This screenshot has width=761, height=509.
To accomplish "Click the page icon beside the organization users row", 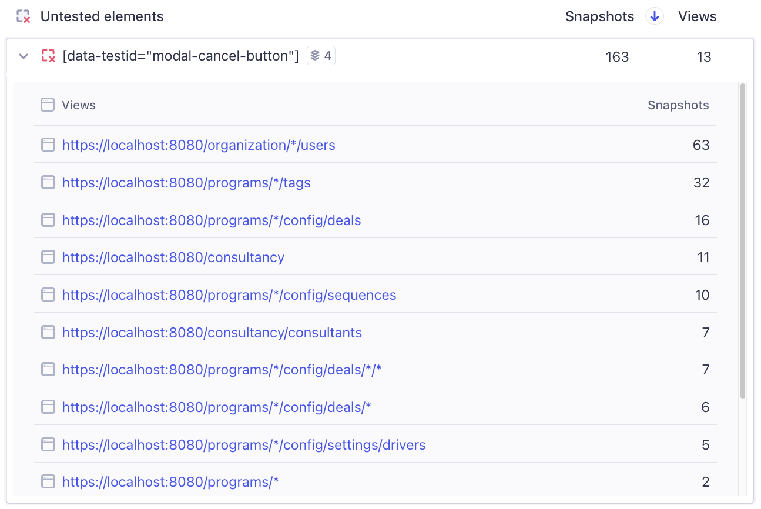I will pos(48,145).
